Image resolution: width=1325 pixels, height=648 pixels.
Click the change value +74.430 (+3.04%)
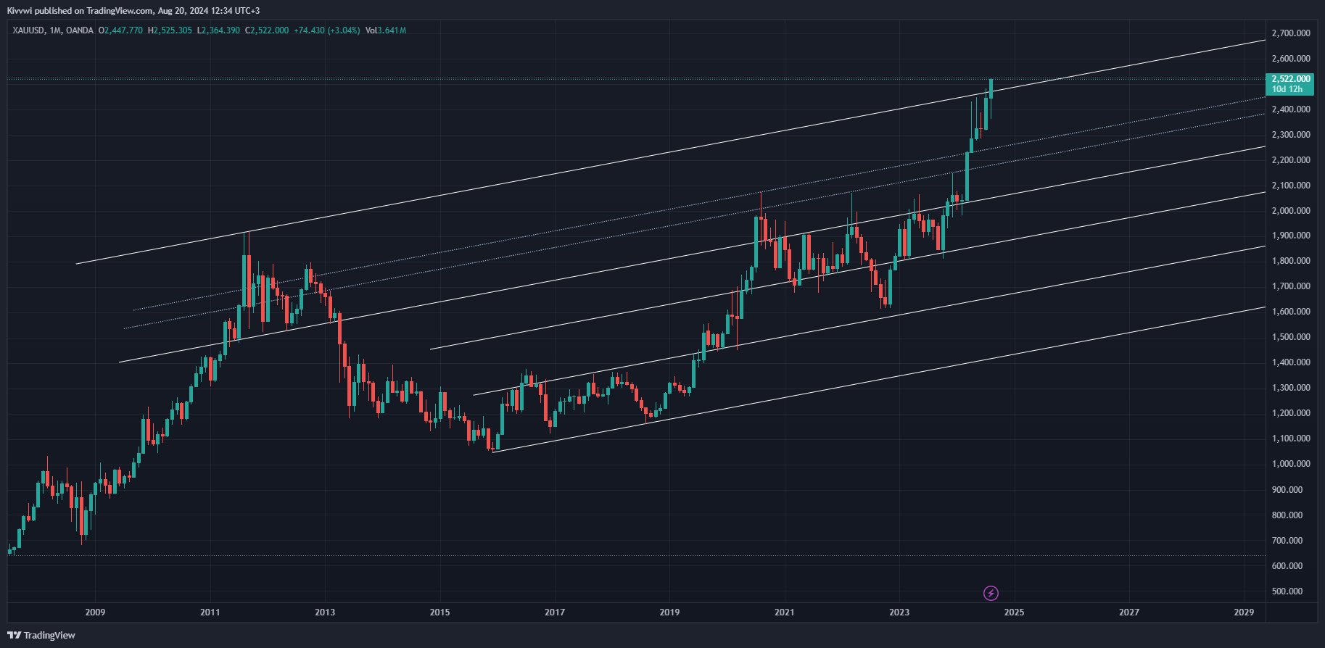coord(327,30)
